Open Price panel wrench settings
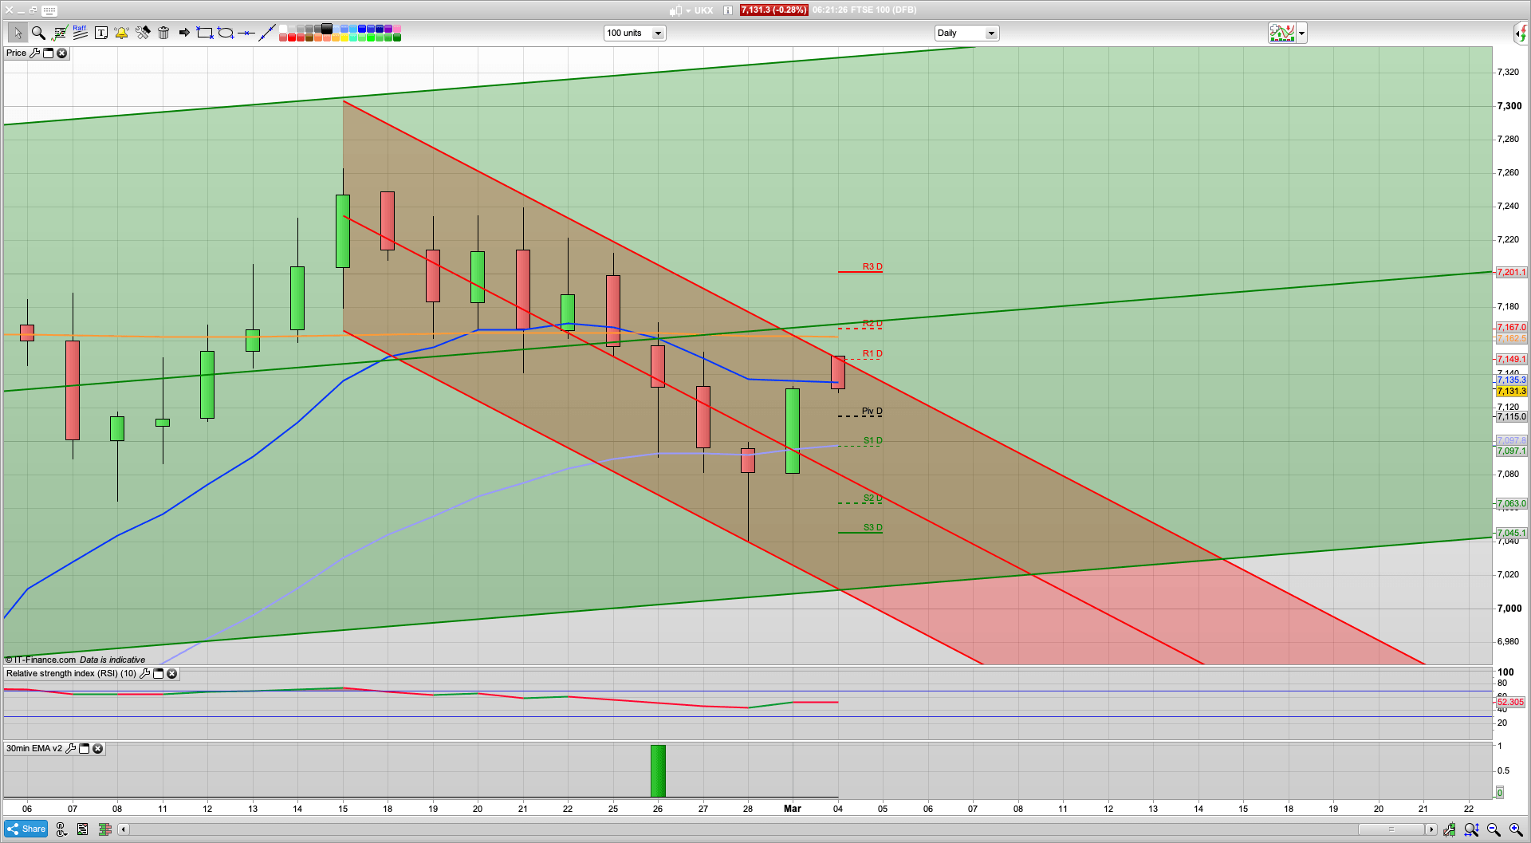The image size is (1531, 843). point(34,53)
